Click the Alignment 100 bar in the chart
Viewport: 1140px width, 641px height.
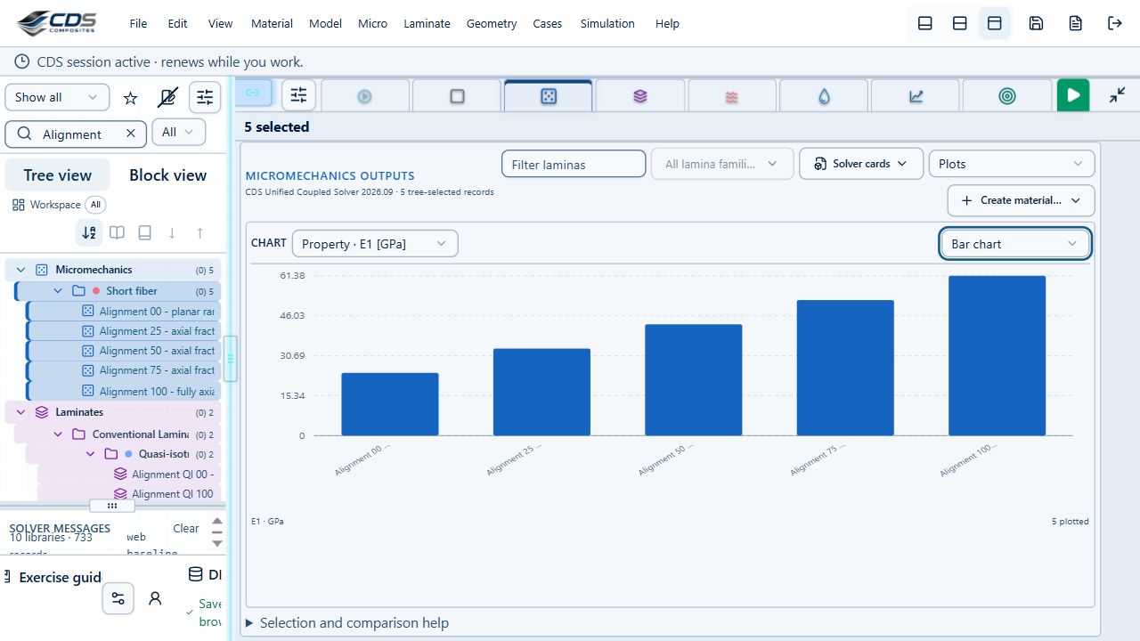997,355
